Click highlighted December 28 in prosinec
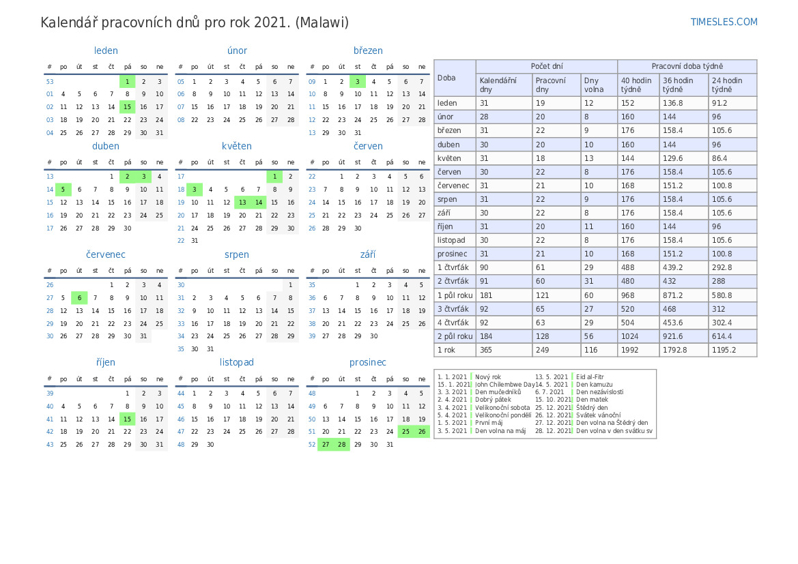The width and height of the screenshot is (798, 564). 342,445
